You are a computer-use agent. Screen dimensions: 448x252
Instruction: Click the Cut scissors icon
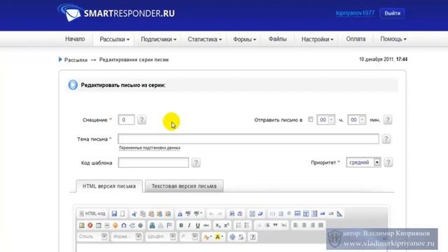tap(134, 213)
